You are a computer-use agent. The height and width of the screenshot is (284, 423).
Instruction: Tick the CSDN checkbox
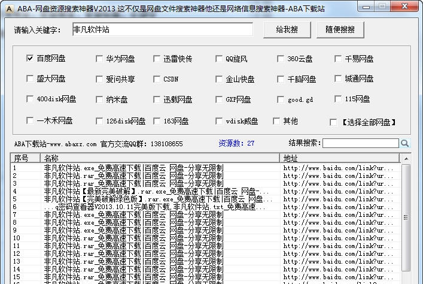[x=157, y=79]
